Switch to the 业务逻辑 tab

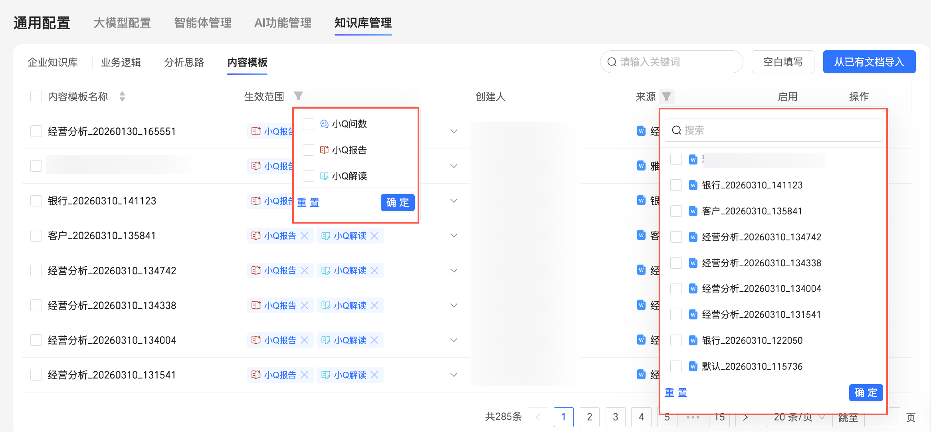121,62
